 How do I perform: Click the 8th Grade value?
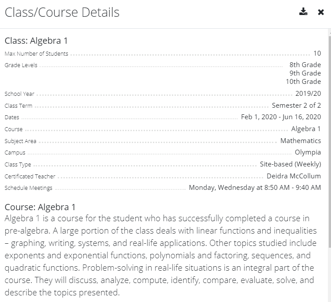(x=305, y=65)
